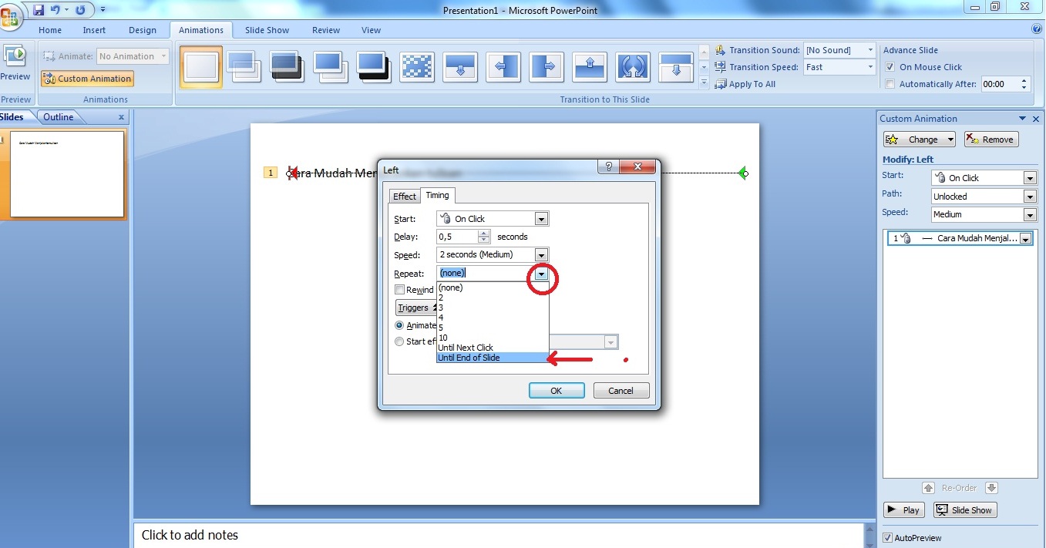Expand Cara Mudah animation item arrow

click(x=1025, y=239)
